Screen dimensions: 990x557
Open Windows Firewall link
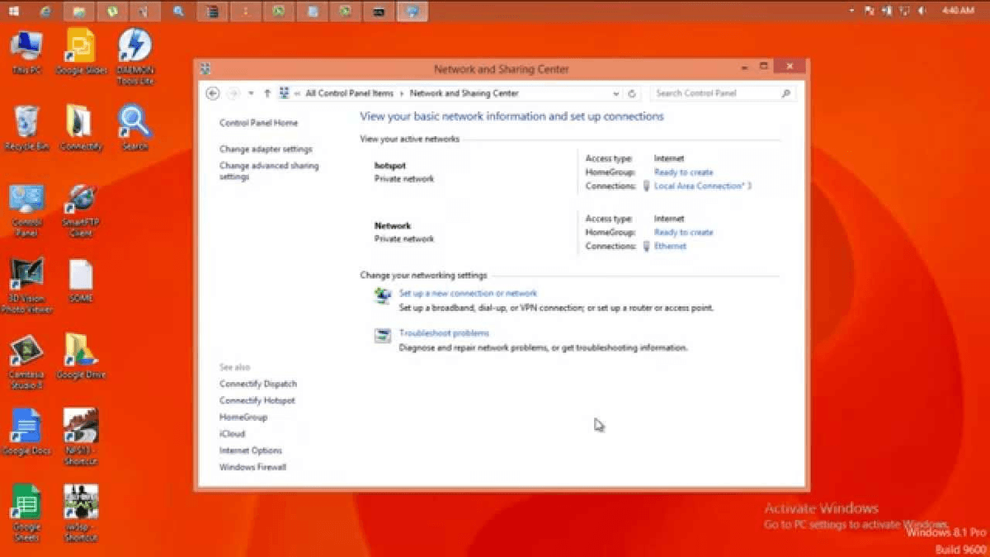(252, 467)
